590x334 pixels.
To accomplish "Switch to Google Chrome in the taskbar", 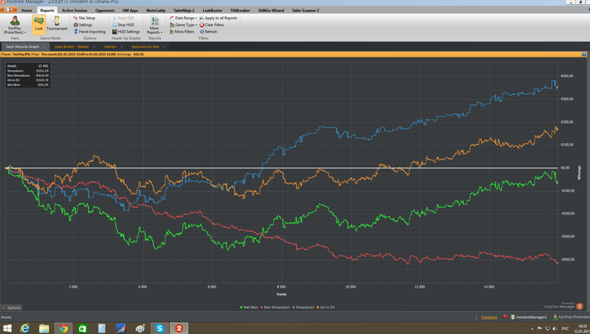I will click(x=63, y=328).
